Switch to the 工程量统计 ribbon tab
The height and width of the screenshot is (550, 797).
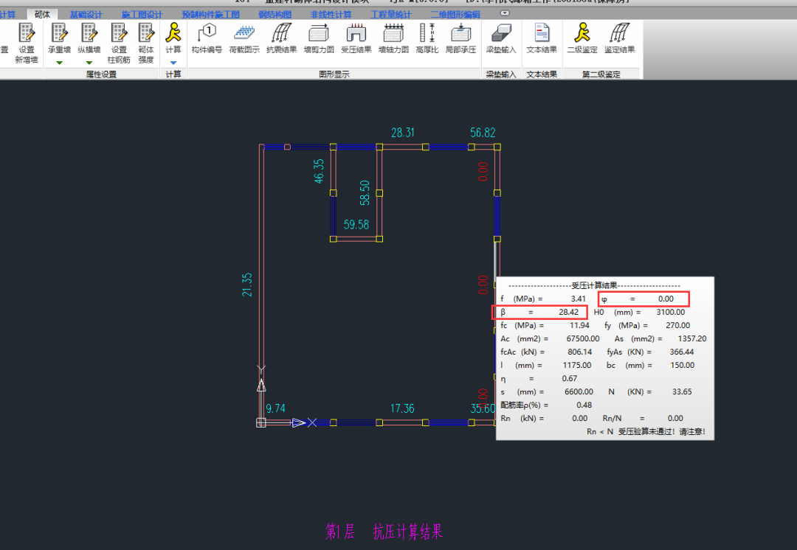[x=391, y=15]
